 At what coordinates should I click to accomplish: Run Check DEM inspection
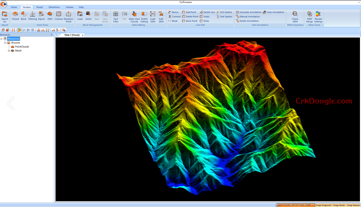click(295, 16)
